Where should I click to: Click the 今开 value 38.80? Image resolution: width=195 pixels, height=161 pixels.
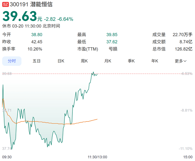pyautogui.click(x=37, y=35)
